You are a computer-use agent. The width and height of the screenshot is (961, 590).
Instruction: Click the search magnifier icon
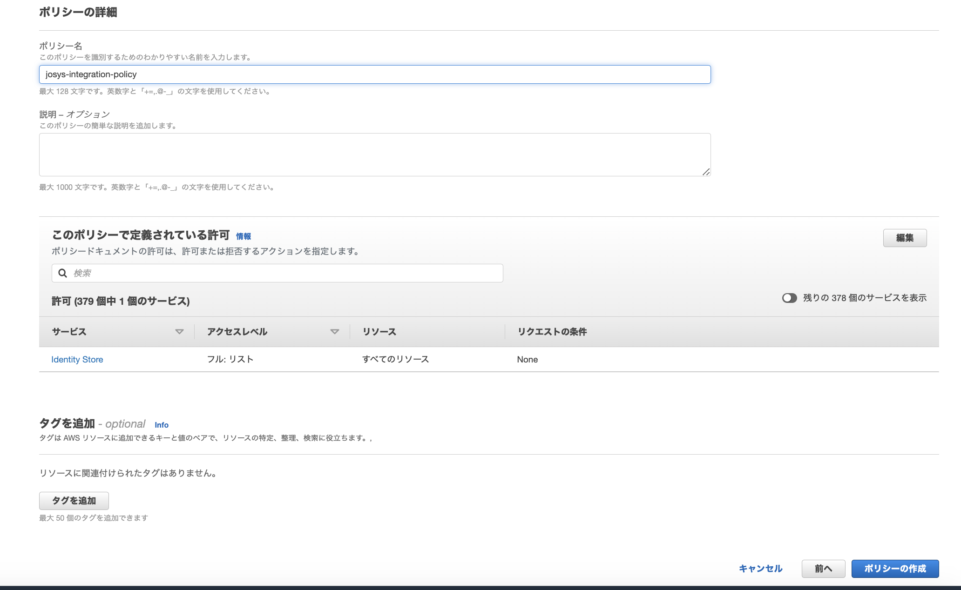tap(62, 273)
